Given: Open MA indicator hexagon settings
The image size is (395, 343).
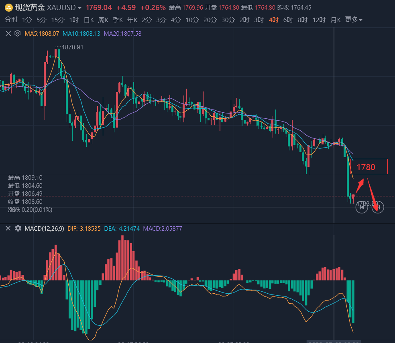Looking at the screenshot, I should click(x=17, y=34).
